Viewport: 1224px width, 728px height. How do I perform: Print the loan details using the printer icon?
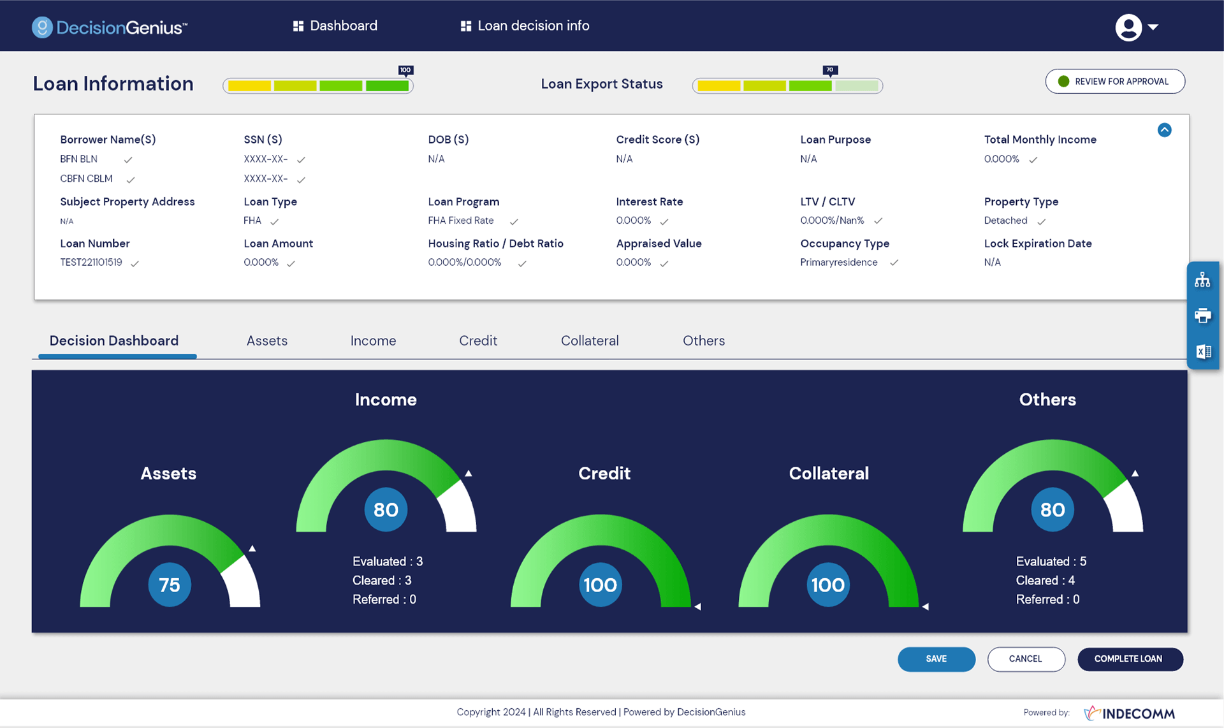pos(1203,315)
